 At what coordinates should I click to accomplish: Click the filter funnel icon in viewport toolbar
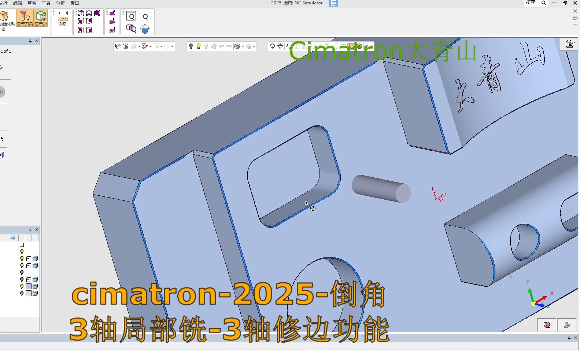(280, 46)
